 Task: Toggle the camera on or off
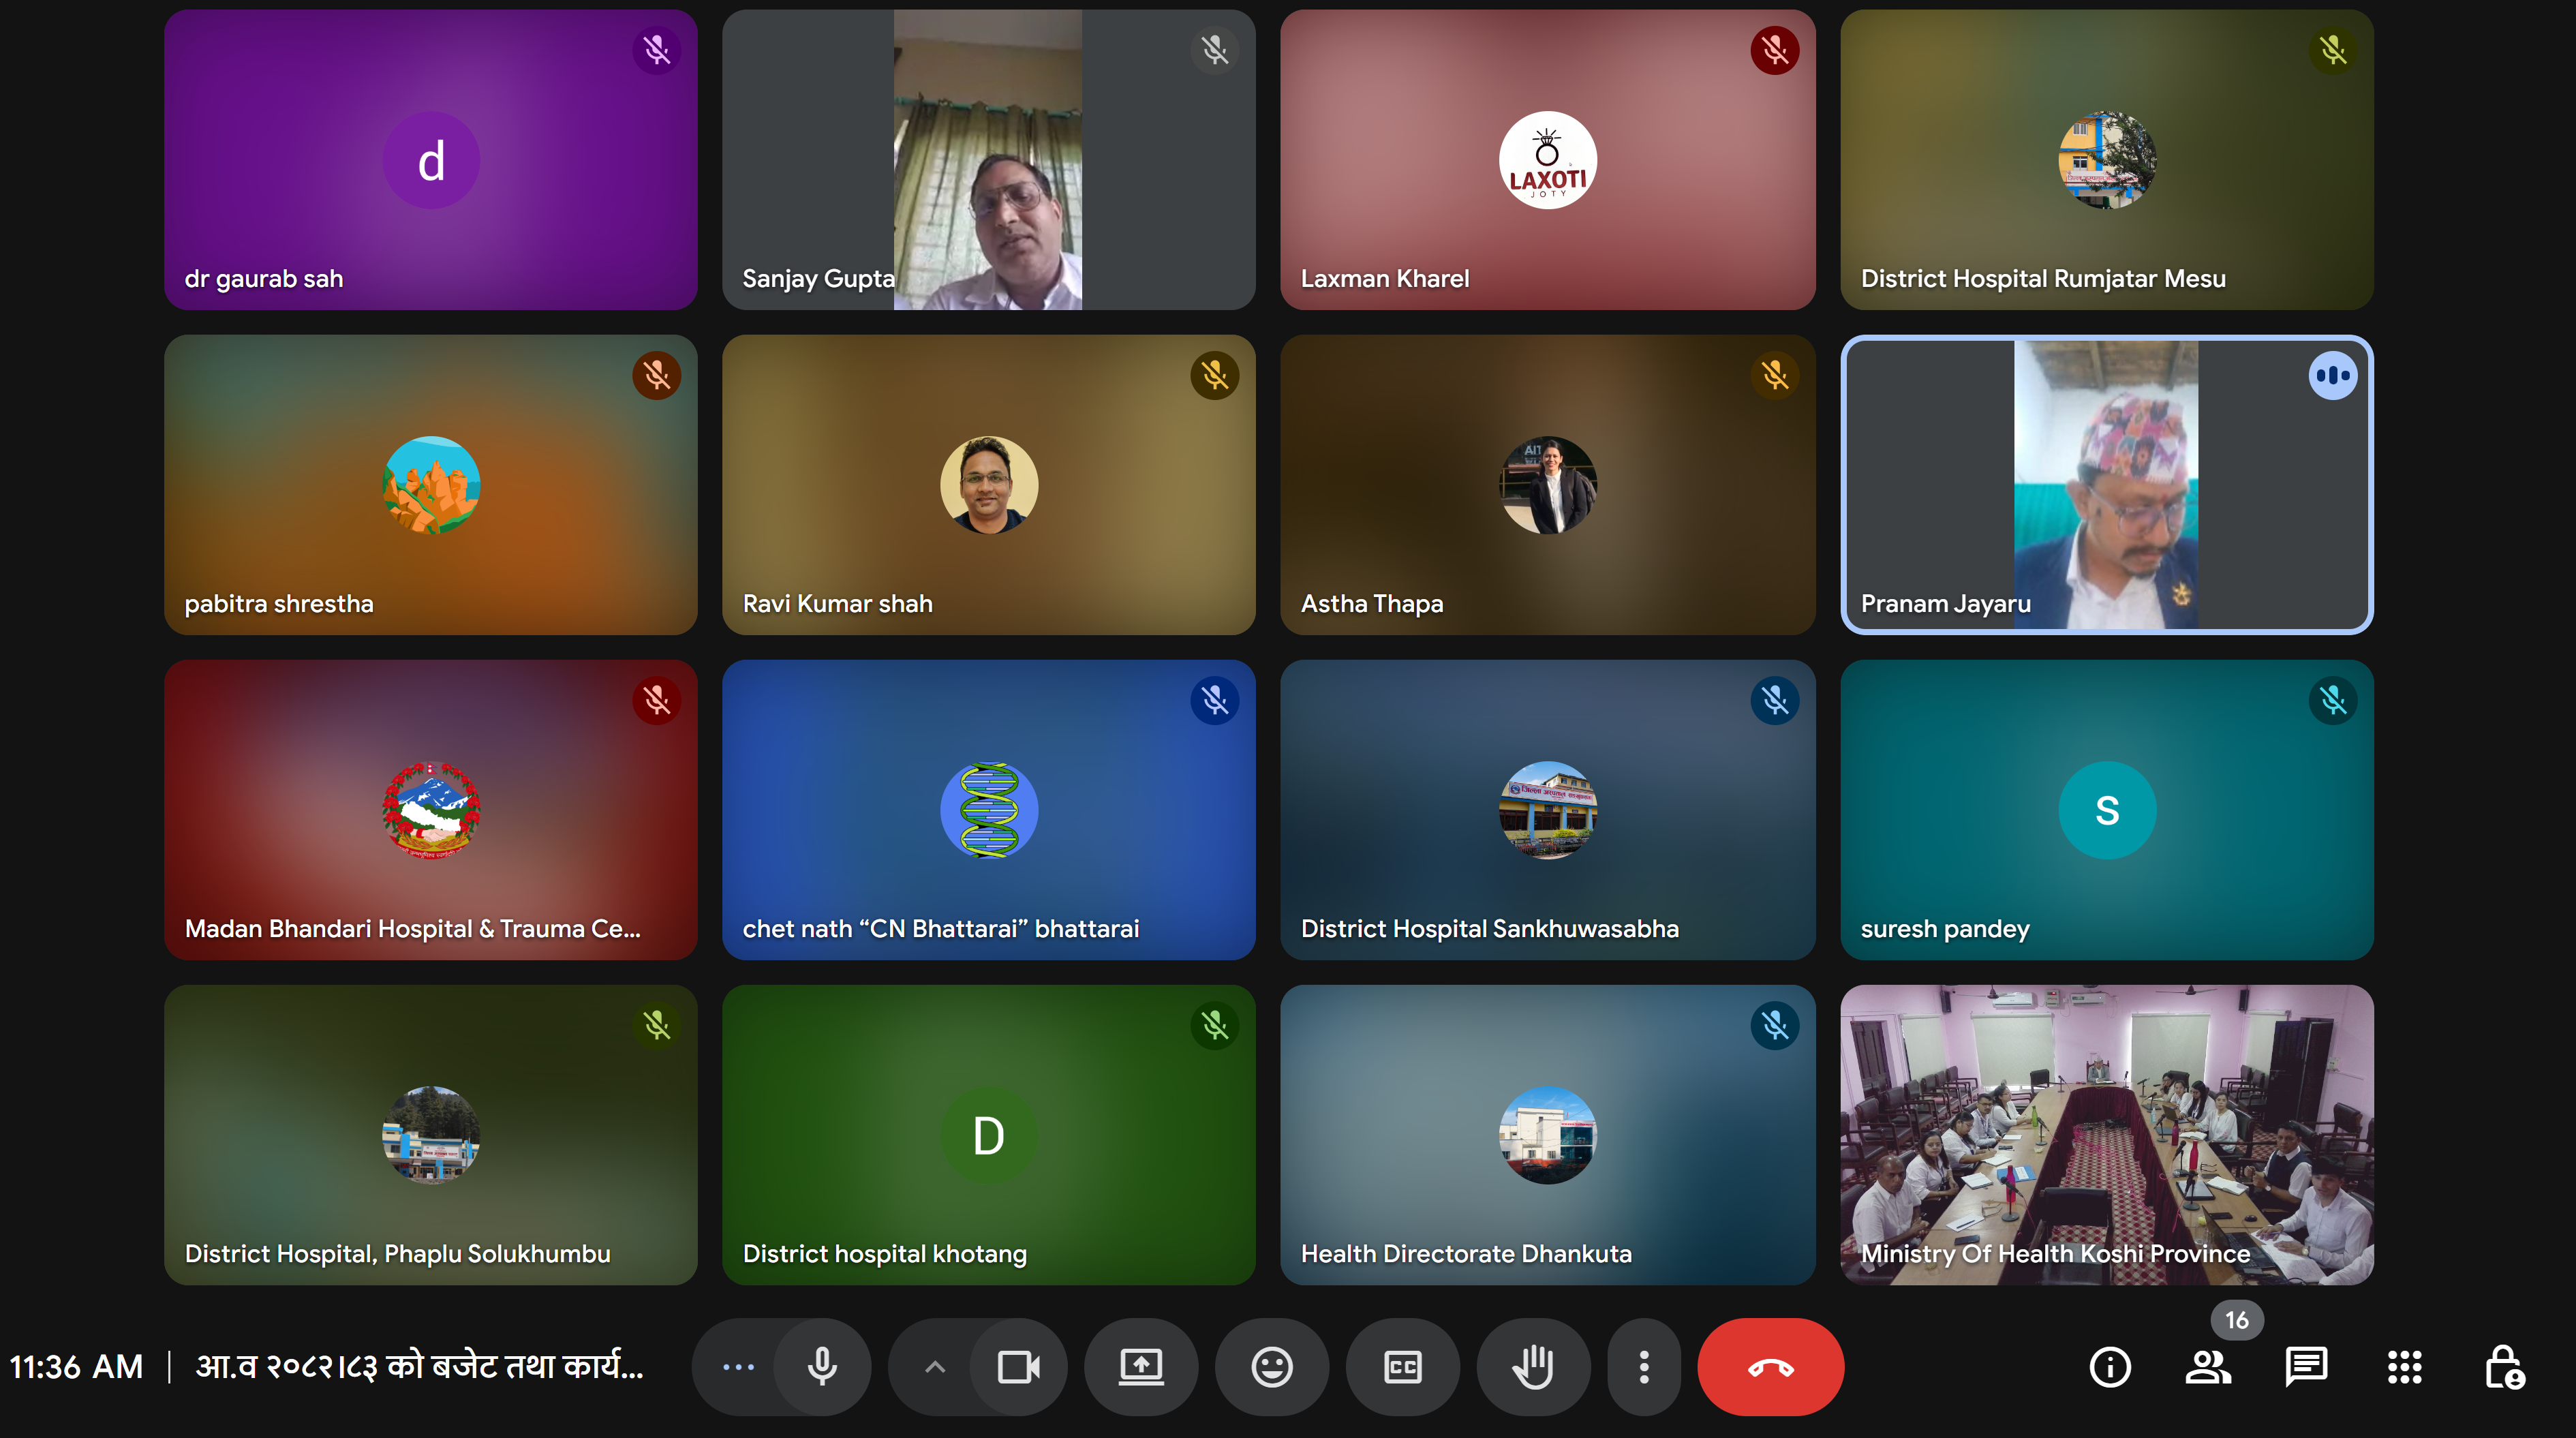pyautogui.click(x=1019, y=1367)
